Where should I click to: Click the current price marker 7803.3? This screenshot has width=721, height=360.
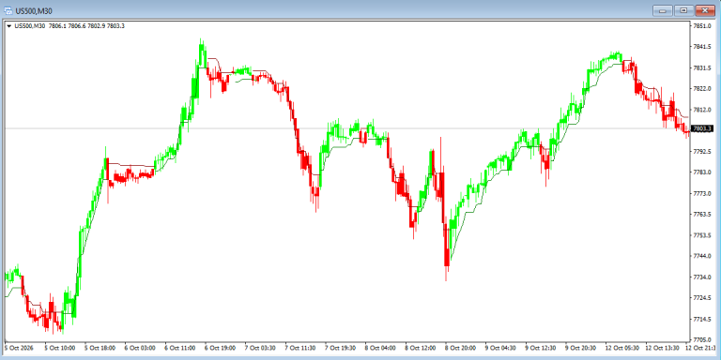click(x=701, y=128)
